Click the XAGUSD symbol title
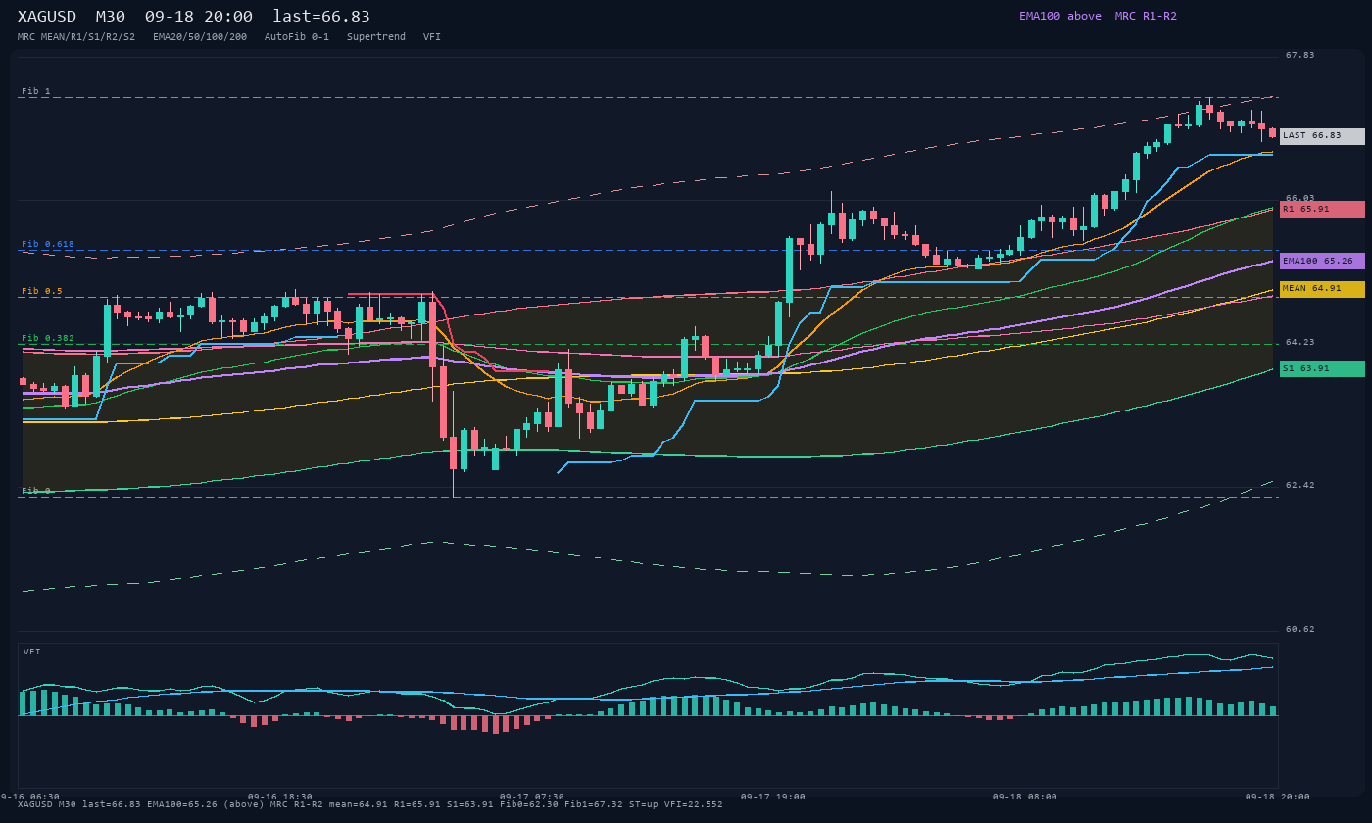Image resolution: width=1372 pixels, height=823 pixels. (47, 17)
